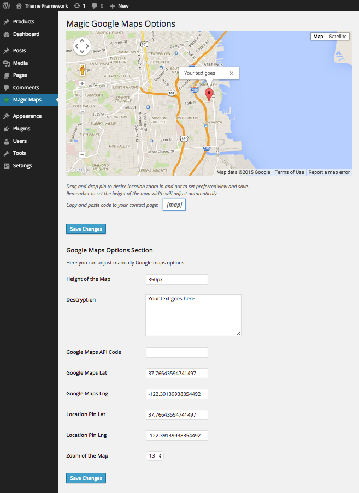
Task: Click the Settings sliders icon
Action: point(7,166)
